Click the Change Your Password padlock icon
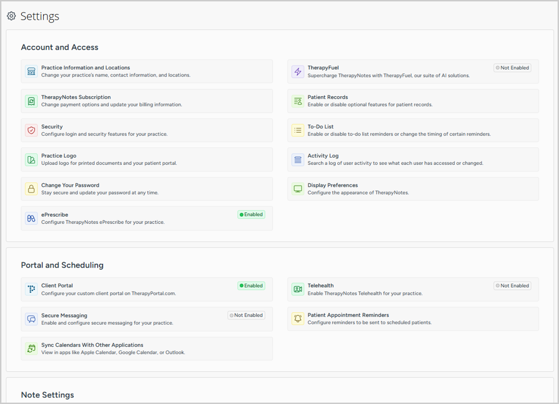Image resolution: width=559 pixels, height=404 pixels. point(31,189)
